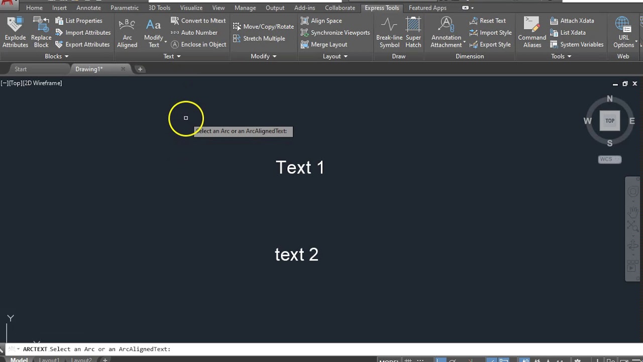Screen dimensions: 643x362
Task: Click N on the ViewCube compass
Action: pyautogui.click(x=610, y=99)
